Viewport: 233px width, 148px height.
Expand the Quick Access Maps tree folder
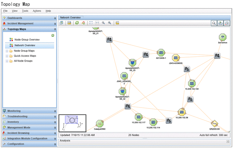pyautogui.click(x=7, y=56)
